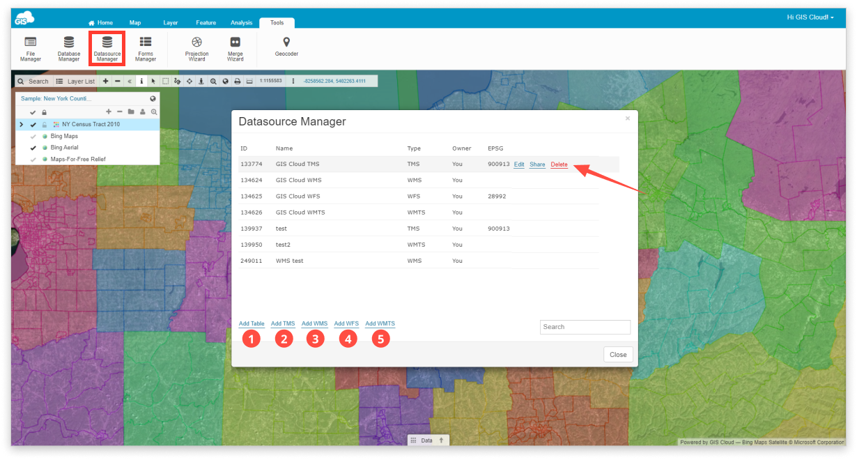857x460 pixels.
Task: Select the map info tool
Action: click(x=141, y=81)
